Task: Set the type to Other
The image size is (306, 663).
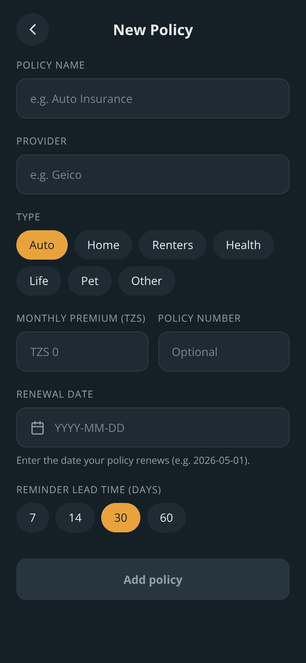Action: pyautogui.click(x=147, y=281)
